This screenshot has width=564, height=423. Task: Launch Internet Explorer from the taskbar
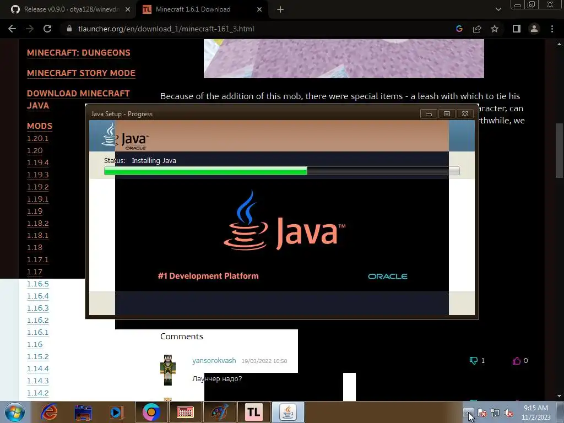pyautogui.click(x=49, y=412)
